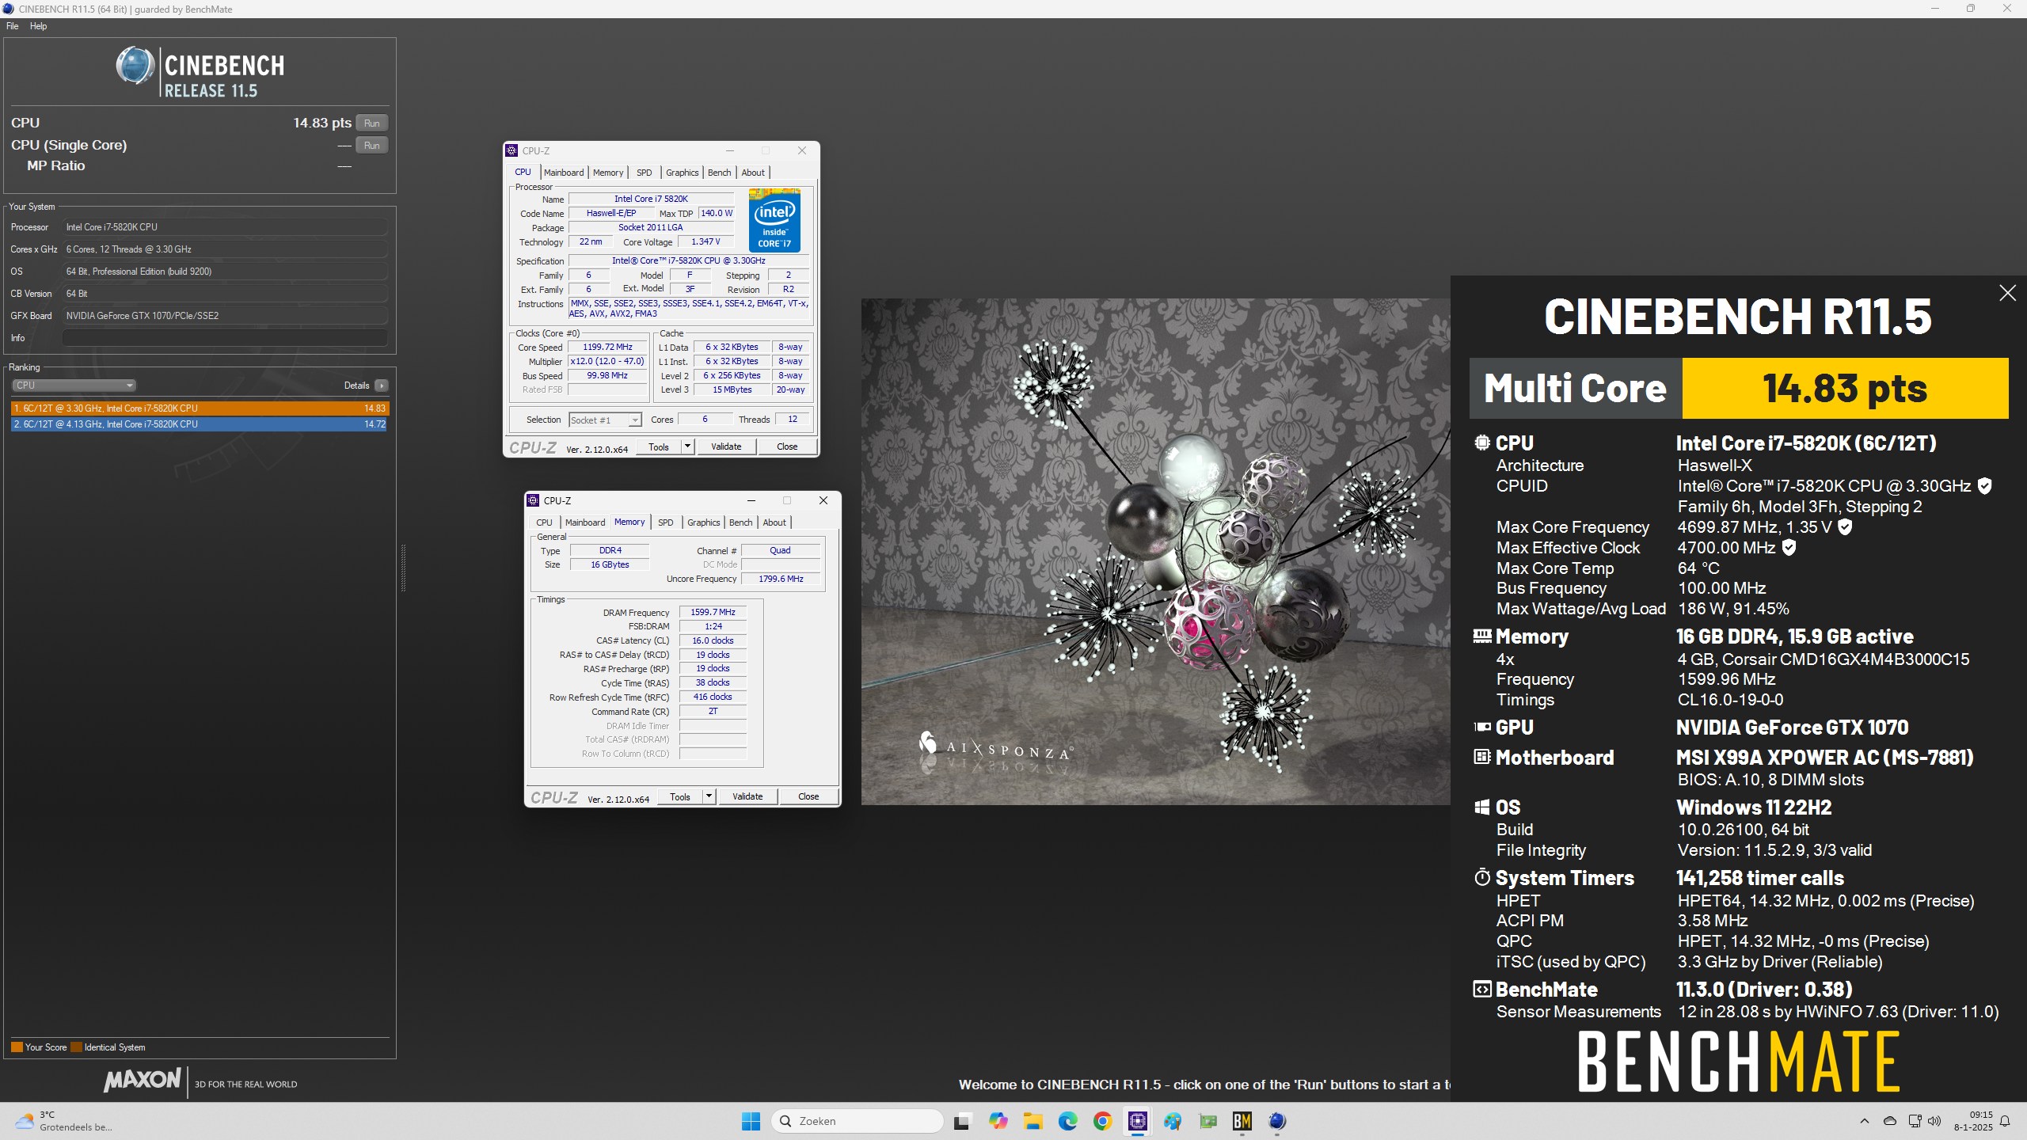Open the volume tray icon

(1935, 1121)
